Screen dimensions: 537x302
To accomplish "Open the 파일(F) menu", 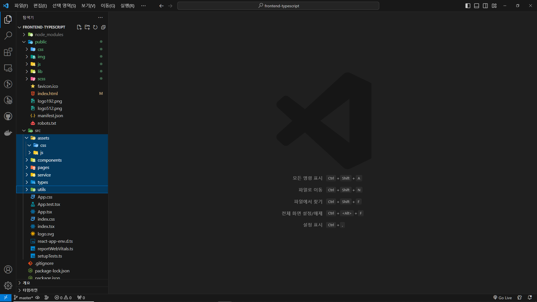I will point(21,6).
